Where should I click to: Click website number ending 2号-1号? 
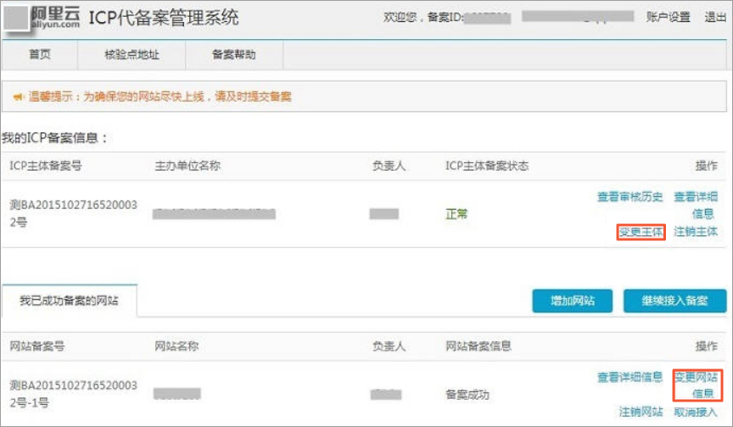coord(74,394)
